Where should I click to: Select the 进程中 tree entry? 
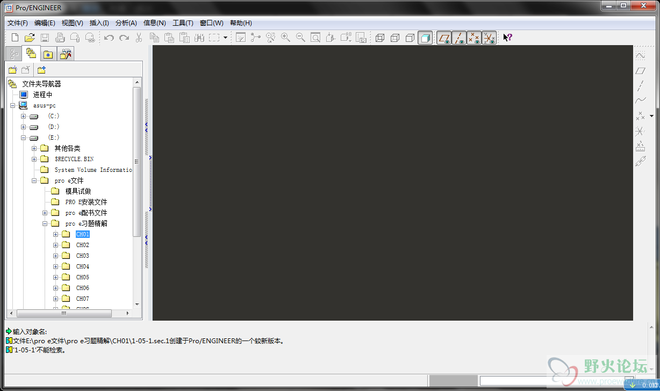click(42, 95)
